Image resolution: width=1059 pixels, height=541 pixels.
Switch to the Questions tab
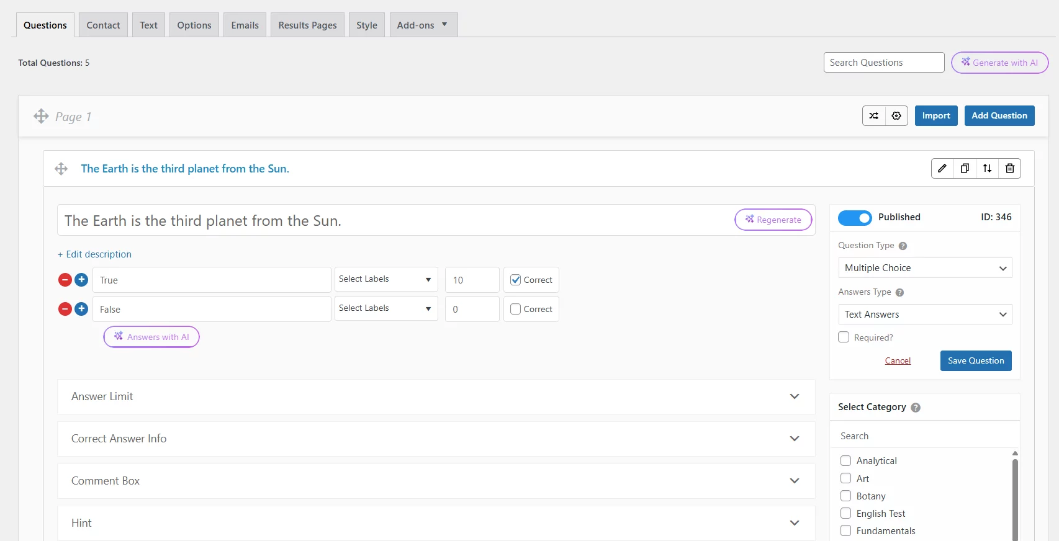[45, 25]
